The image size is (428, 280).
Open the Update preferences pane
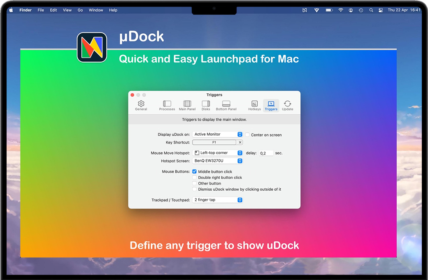point(287,106)
